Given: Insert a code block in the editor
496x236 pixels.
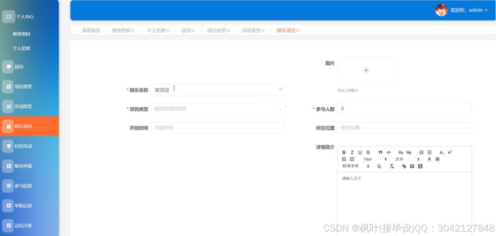Looking at the screenshot, I should [389, 152].
